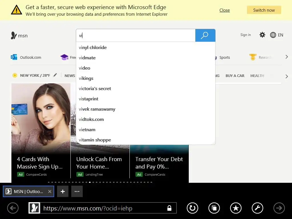This screenshot has width=292, height=219.
Task: Click the CompareCards label under 4 Cards
Action: [36, 175]
